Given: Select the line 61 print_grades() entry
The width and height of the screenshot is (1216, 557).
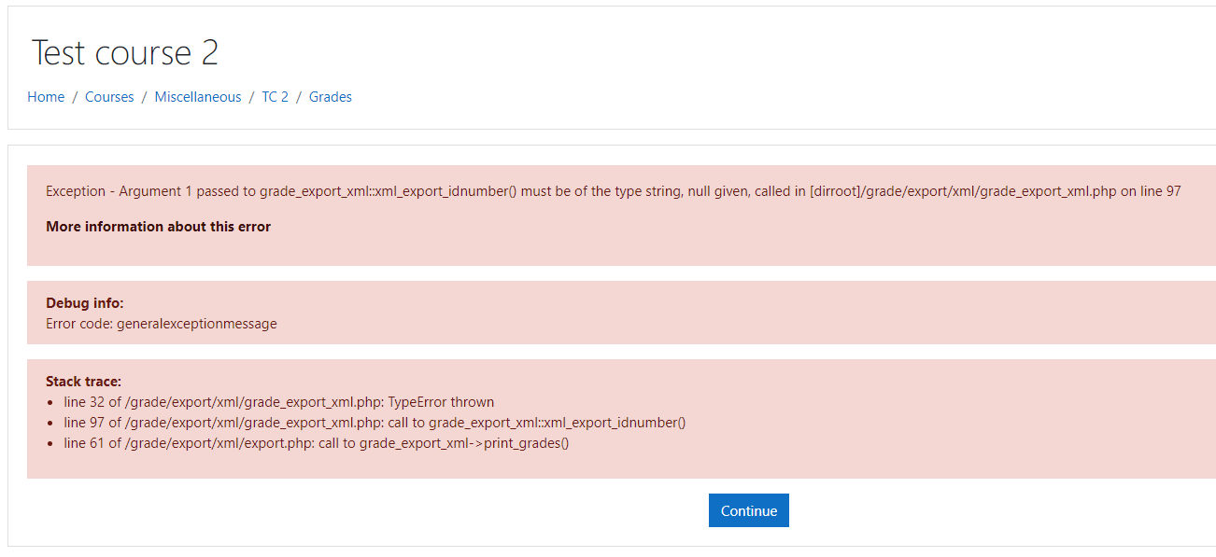Looking at the screenshot, I should (317, 443).
